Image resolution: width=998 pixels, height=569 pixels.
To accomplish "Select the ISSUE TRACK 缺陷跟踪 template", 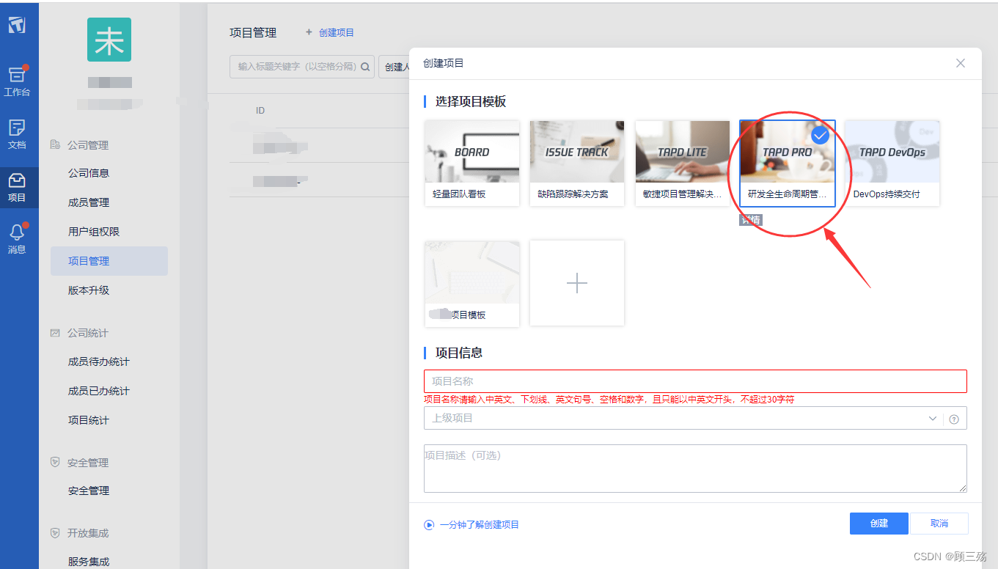I will pyautogui.click(x=577, y=163).
